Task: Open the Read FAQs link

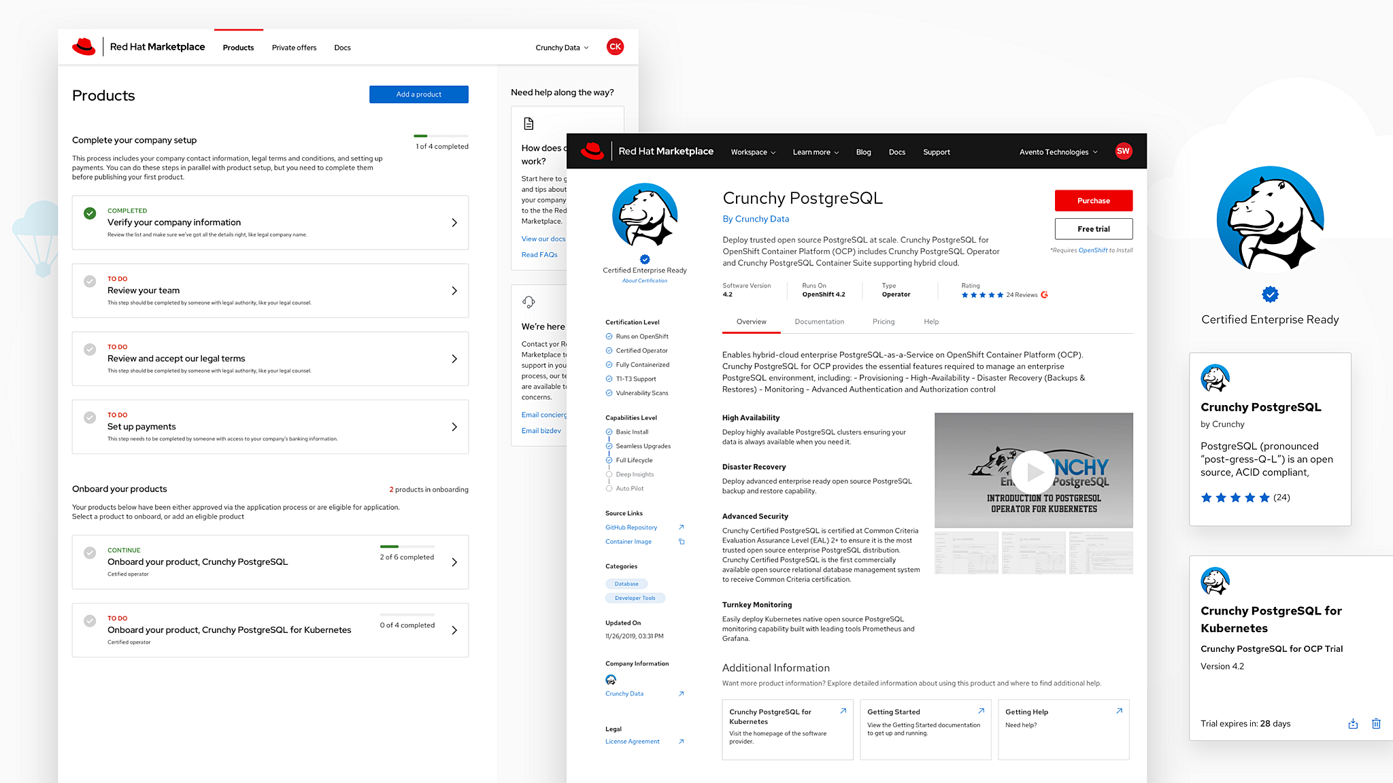Action: pos(539,255)
